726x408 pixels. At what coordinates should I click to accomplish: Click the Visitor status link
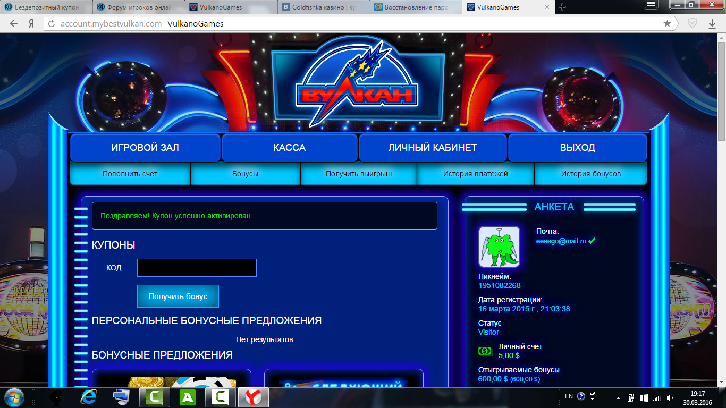(488, 332)
